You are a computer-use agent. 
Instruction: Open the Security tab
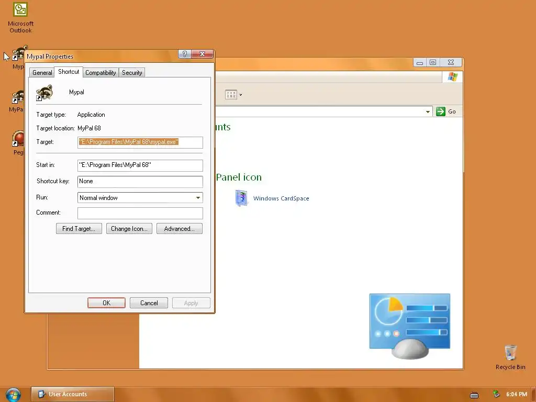[132, 72]
